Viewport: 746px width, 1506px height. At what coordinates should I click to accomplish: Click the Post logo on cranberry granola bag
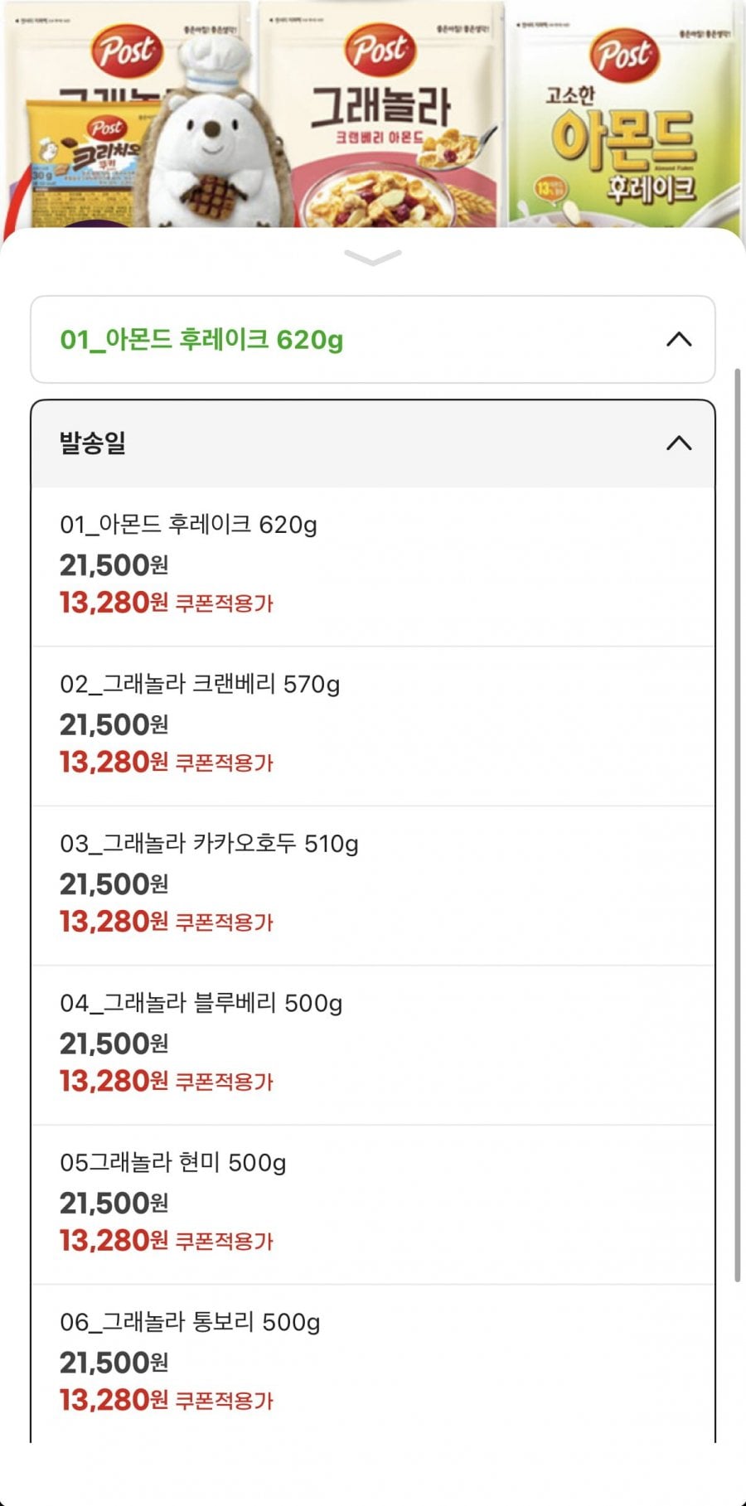pyautogui.click(x=380, y=50)
